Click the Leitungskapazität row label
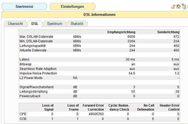The image size is (188, 124). pyautogui.click(x=32, y=46)
